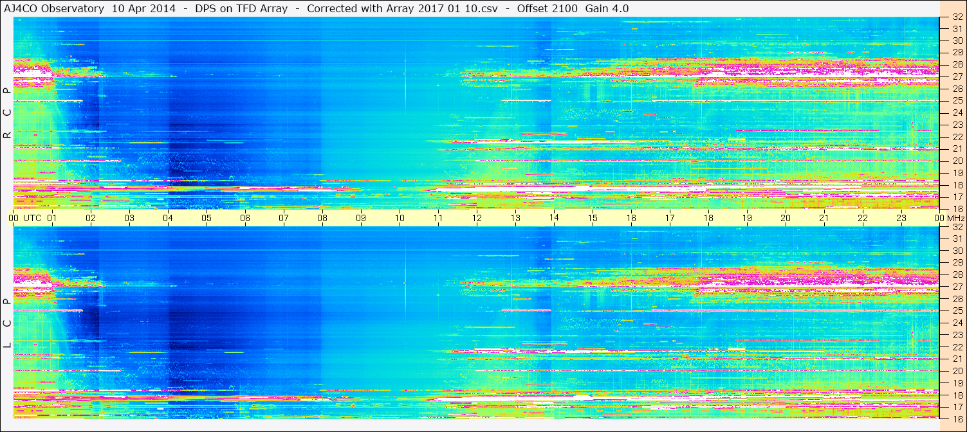Choose the 18 MHz tick on LCP panel
Image resolution: width=967 pixels, height=432 pixels.
tap(957, 395)
